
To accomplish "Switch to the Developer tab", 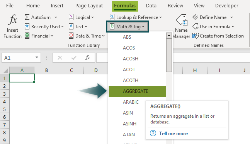I will [x=227, y=5].
